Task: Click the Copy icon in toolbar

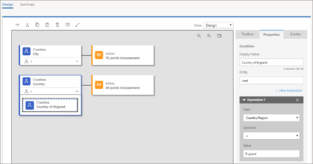Action: 37,25
